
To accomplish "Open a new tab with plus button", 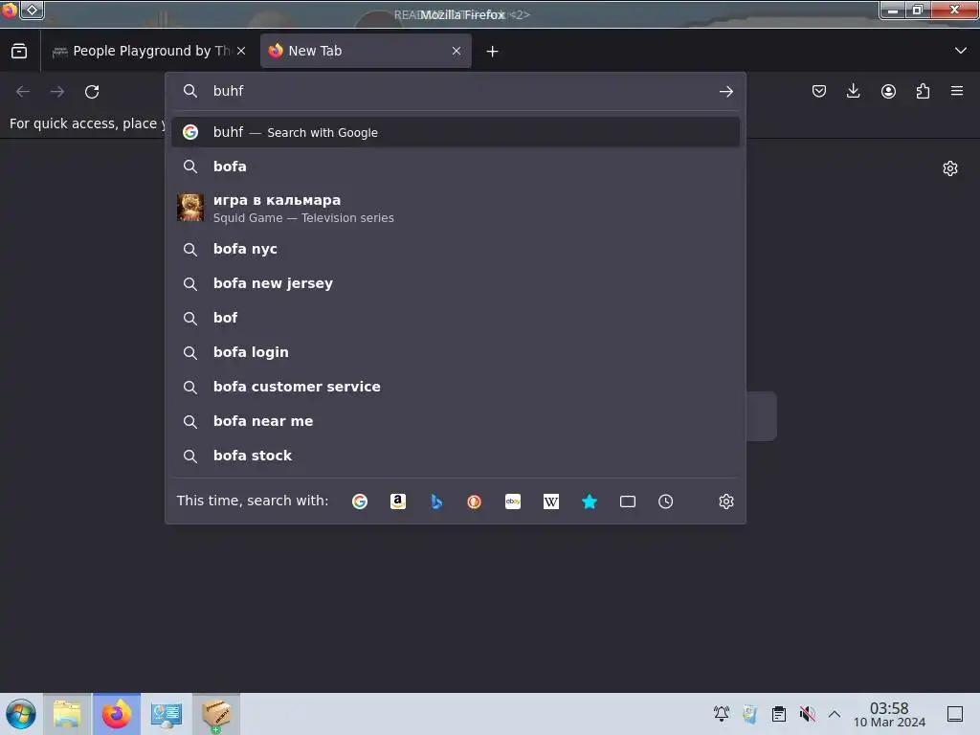I will 493,52.
